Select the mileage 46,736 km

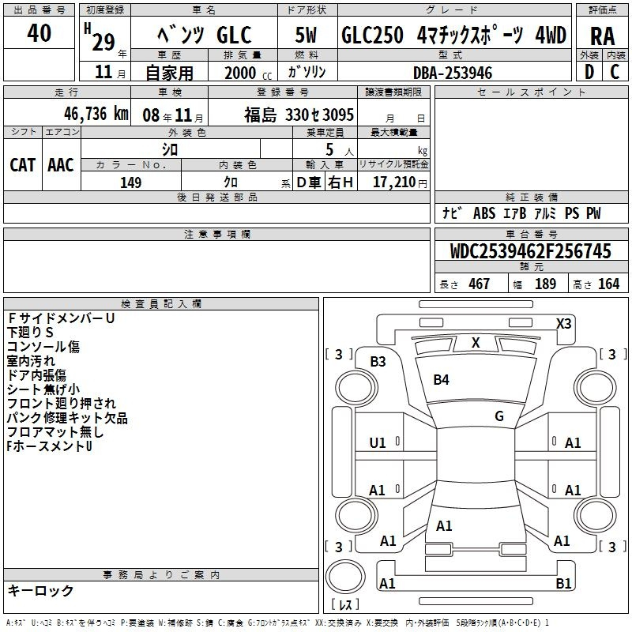(x=96, y=114)
